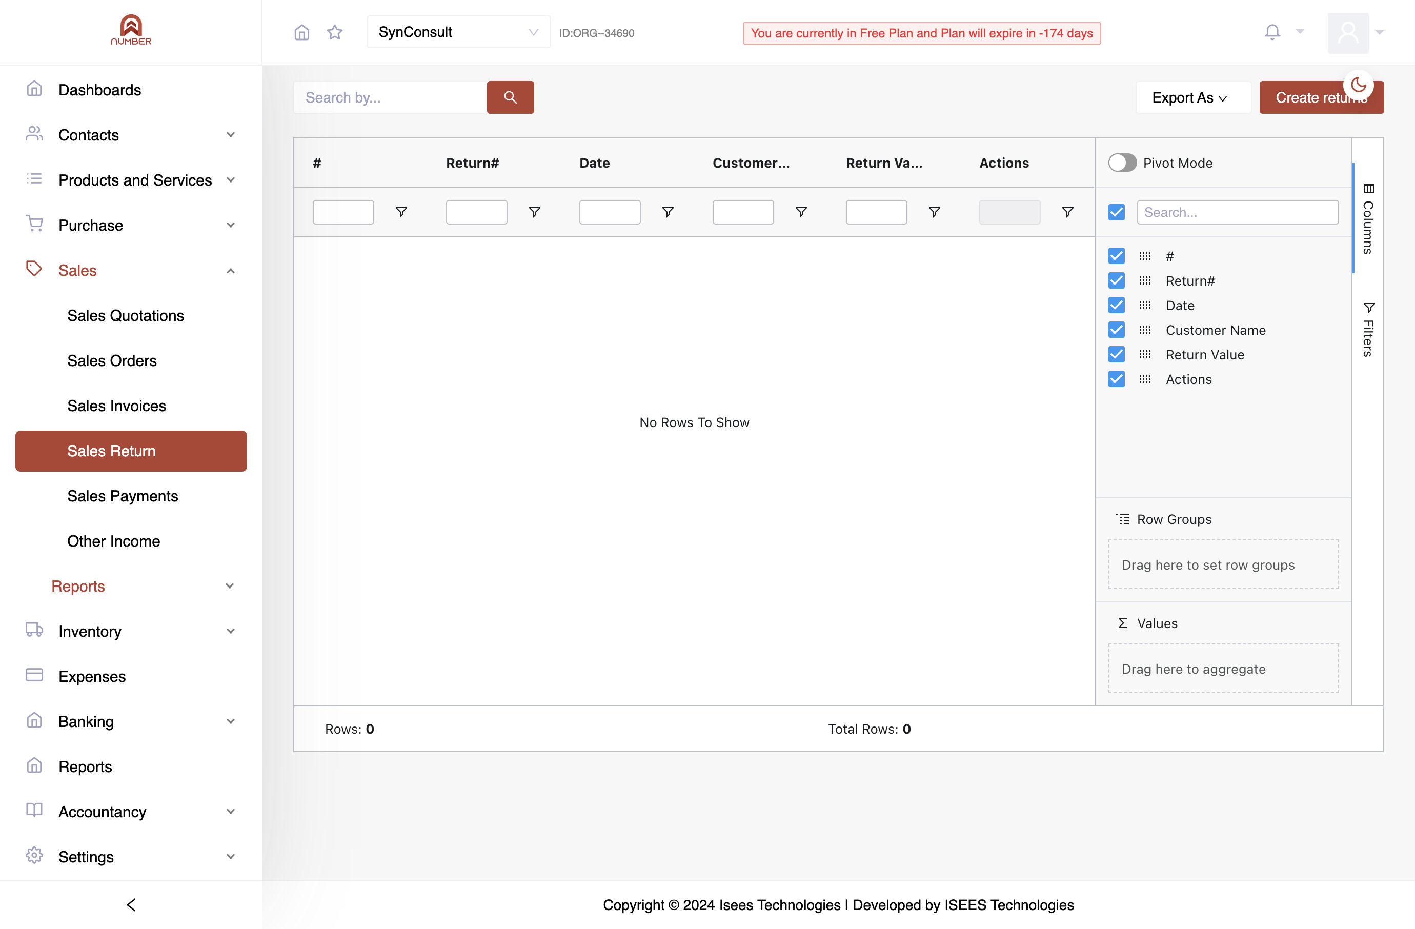1415x929 pixels.
Task: Uncheck the Return Value column checkbox
Action: point(1117,355)
